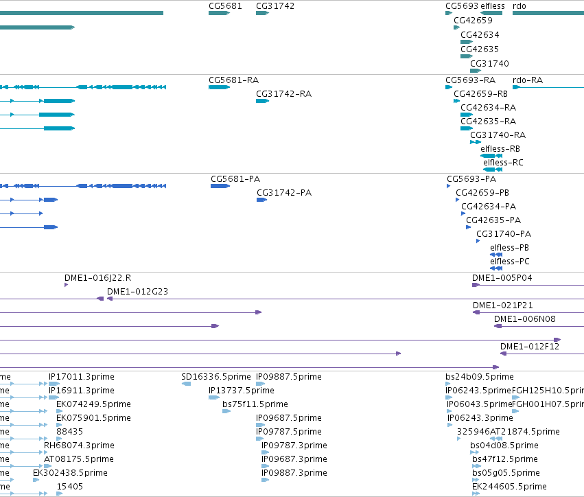Select EST IP09787.3prime
Screen dimensions: 584x497
tap(294, 446)
